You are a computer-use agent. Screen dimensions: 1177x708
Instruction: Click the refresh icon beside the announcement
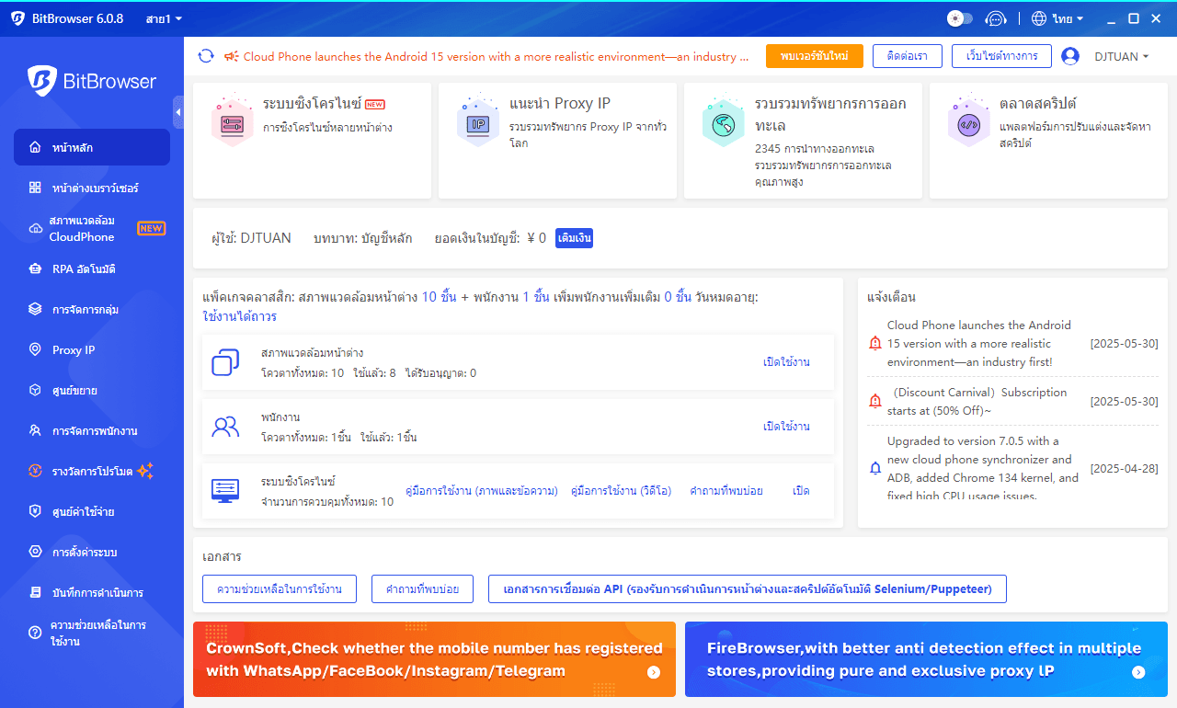click(x=206, y=56)
